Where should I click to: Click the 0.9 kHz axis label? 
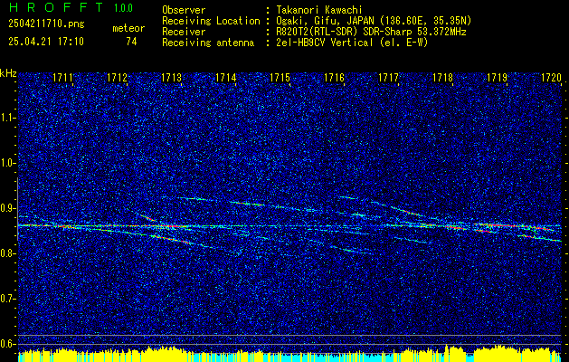pos(7,208)
